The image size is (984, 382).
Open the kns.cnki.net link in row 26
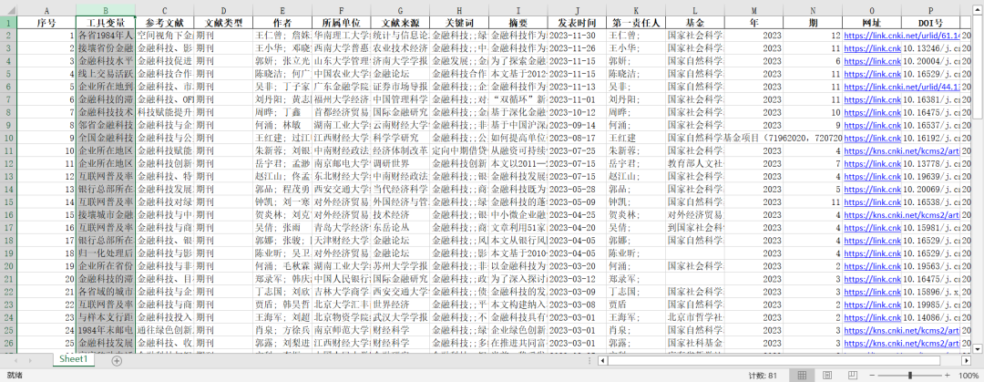(903, 343)
